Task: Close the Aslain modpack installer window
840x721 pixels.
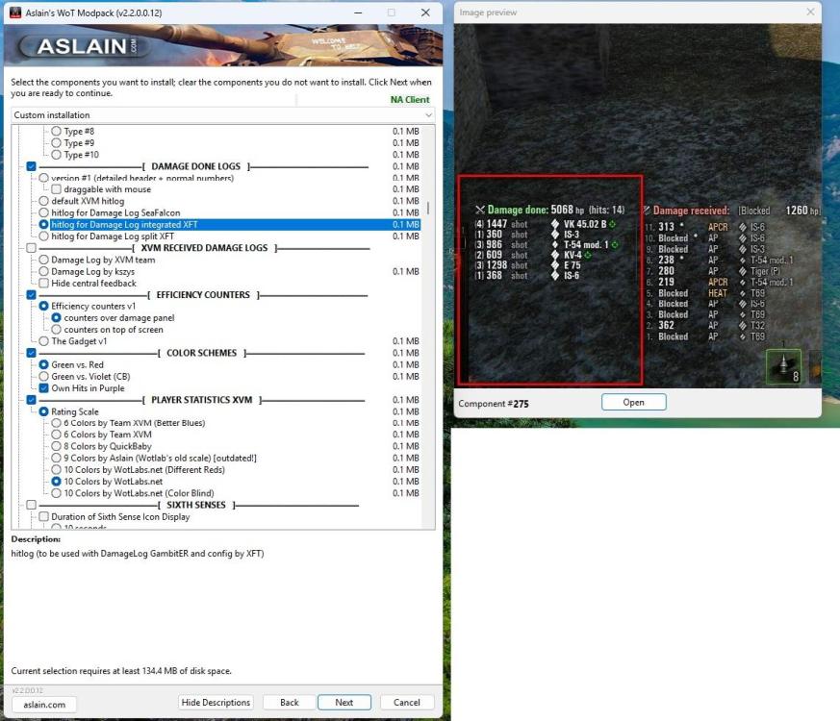Action: tap(425, 12)
